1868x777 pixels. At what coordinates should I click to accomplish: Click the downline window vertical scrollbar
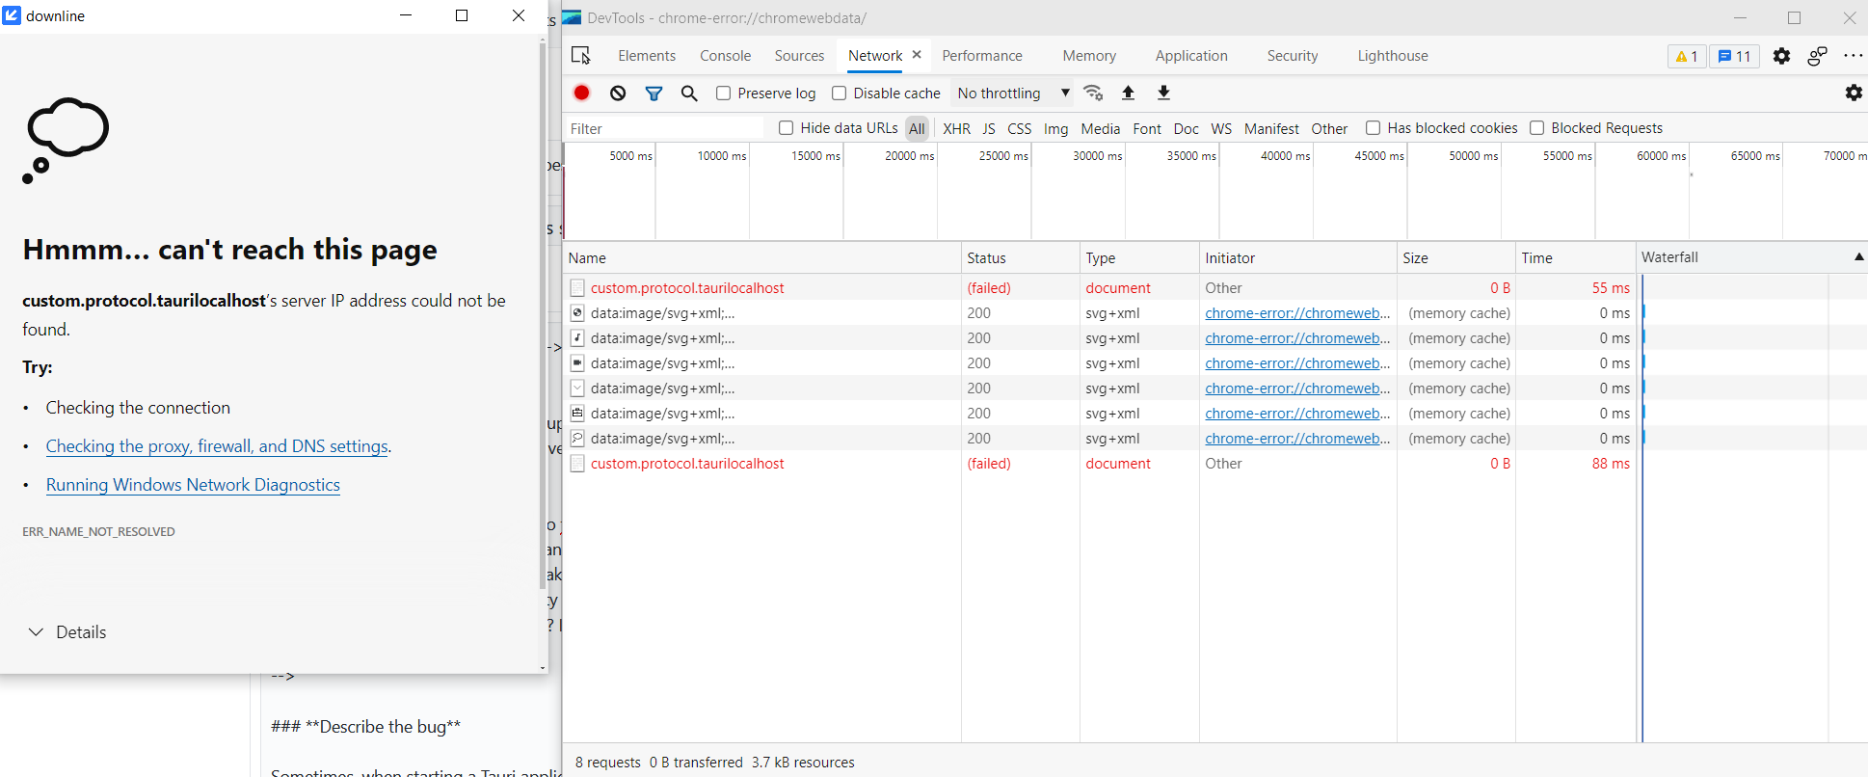pos(543,318)
